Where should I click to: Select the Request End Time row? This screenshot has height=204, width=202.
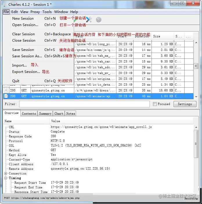tap(98, 187)
